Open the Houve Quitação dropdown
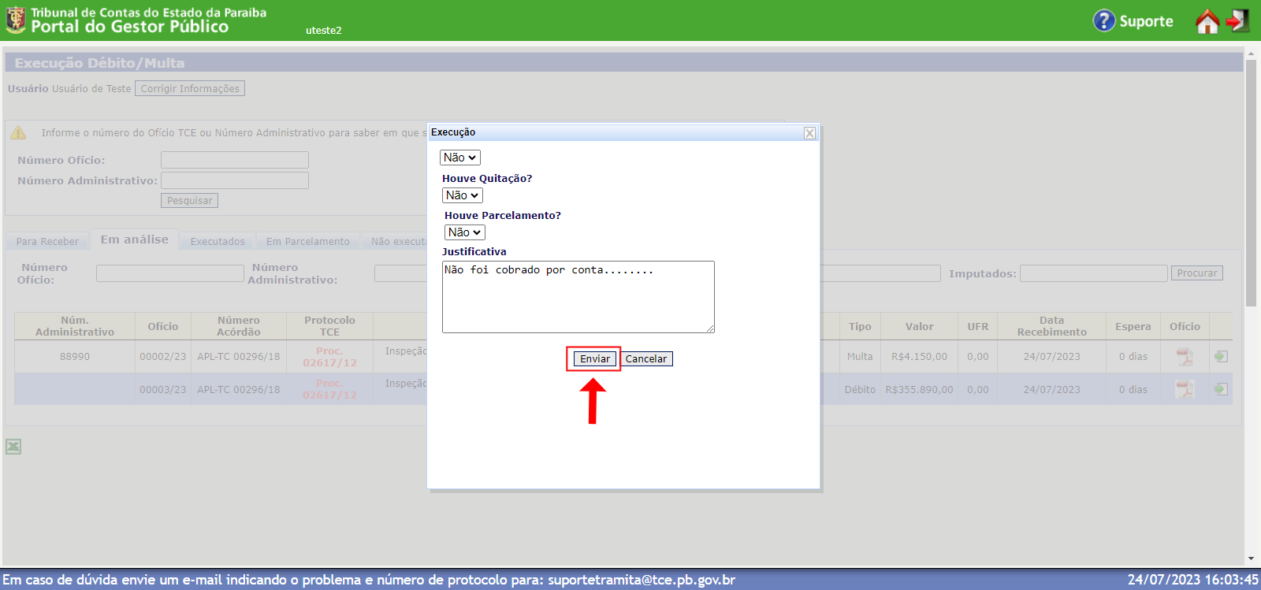Screen dimensions: 1261x590 pyautogui.click(x=463, y=195)
